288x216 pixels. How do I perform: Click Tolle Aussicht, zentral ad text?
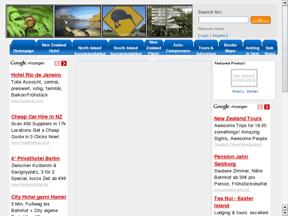tap(36, 88)
